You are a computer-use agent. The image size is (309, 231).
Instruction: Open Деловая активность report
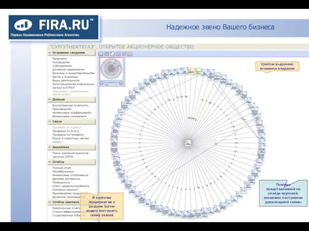[66, 179]
